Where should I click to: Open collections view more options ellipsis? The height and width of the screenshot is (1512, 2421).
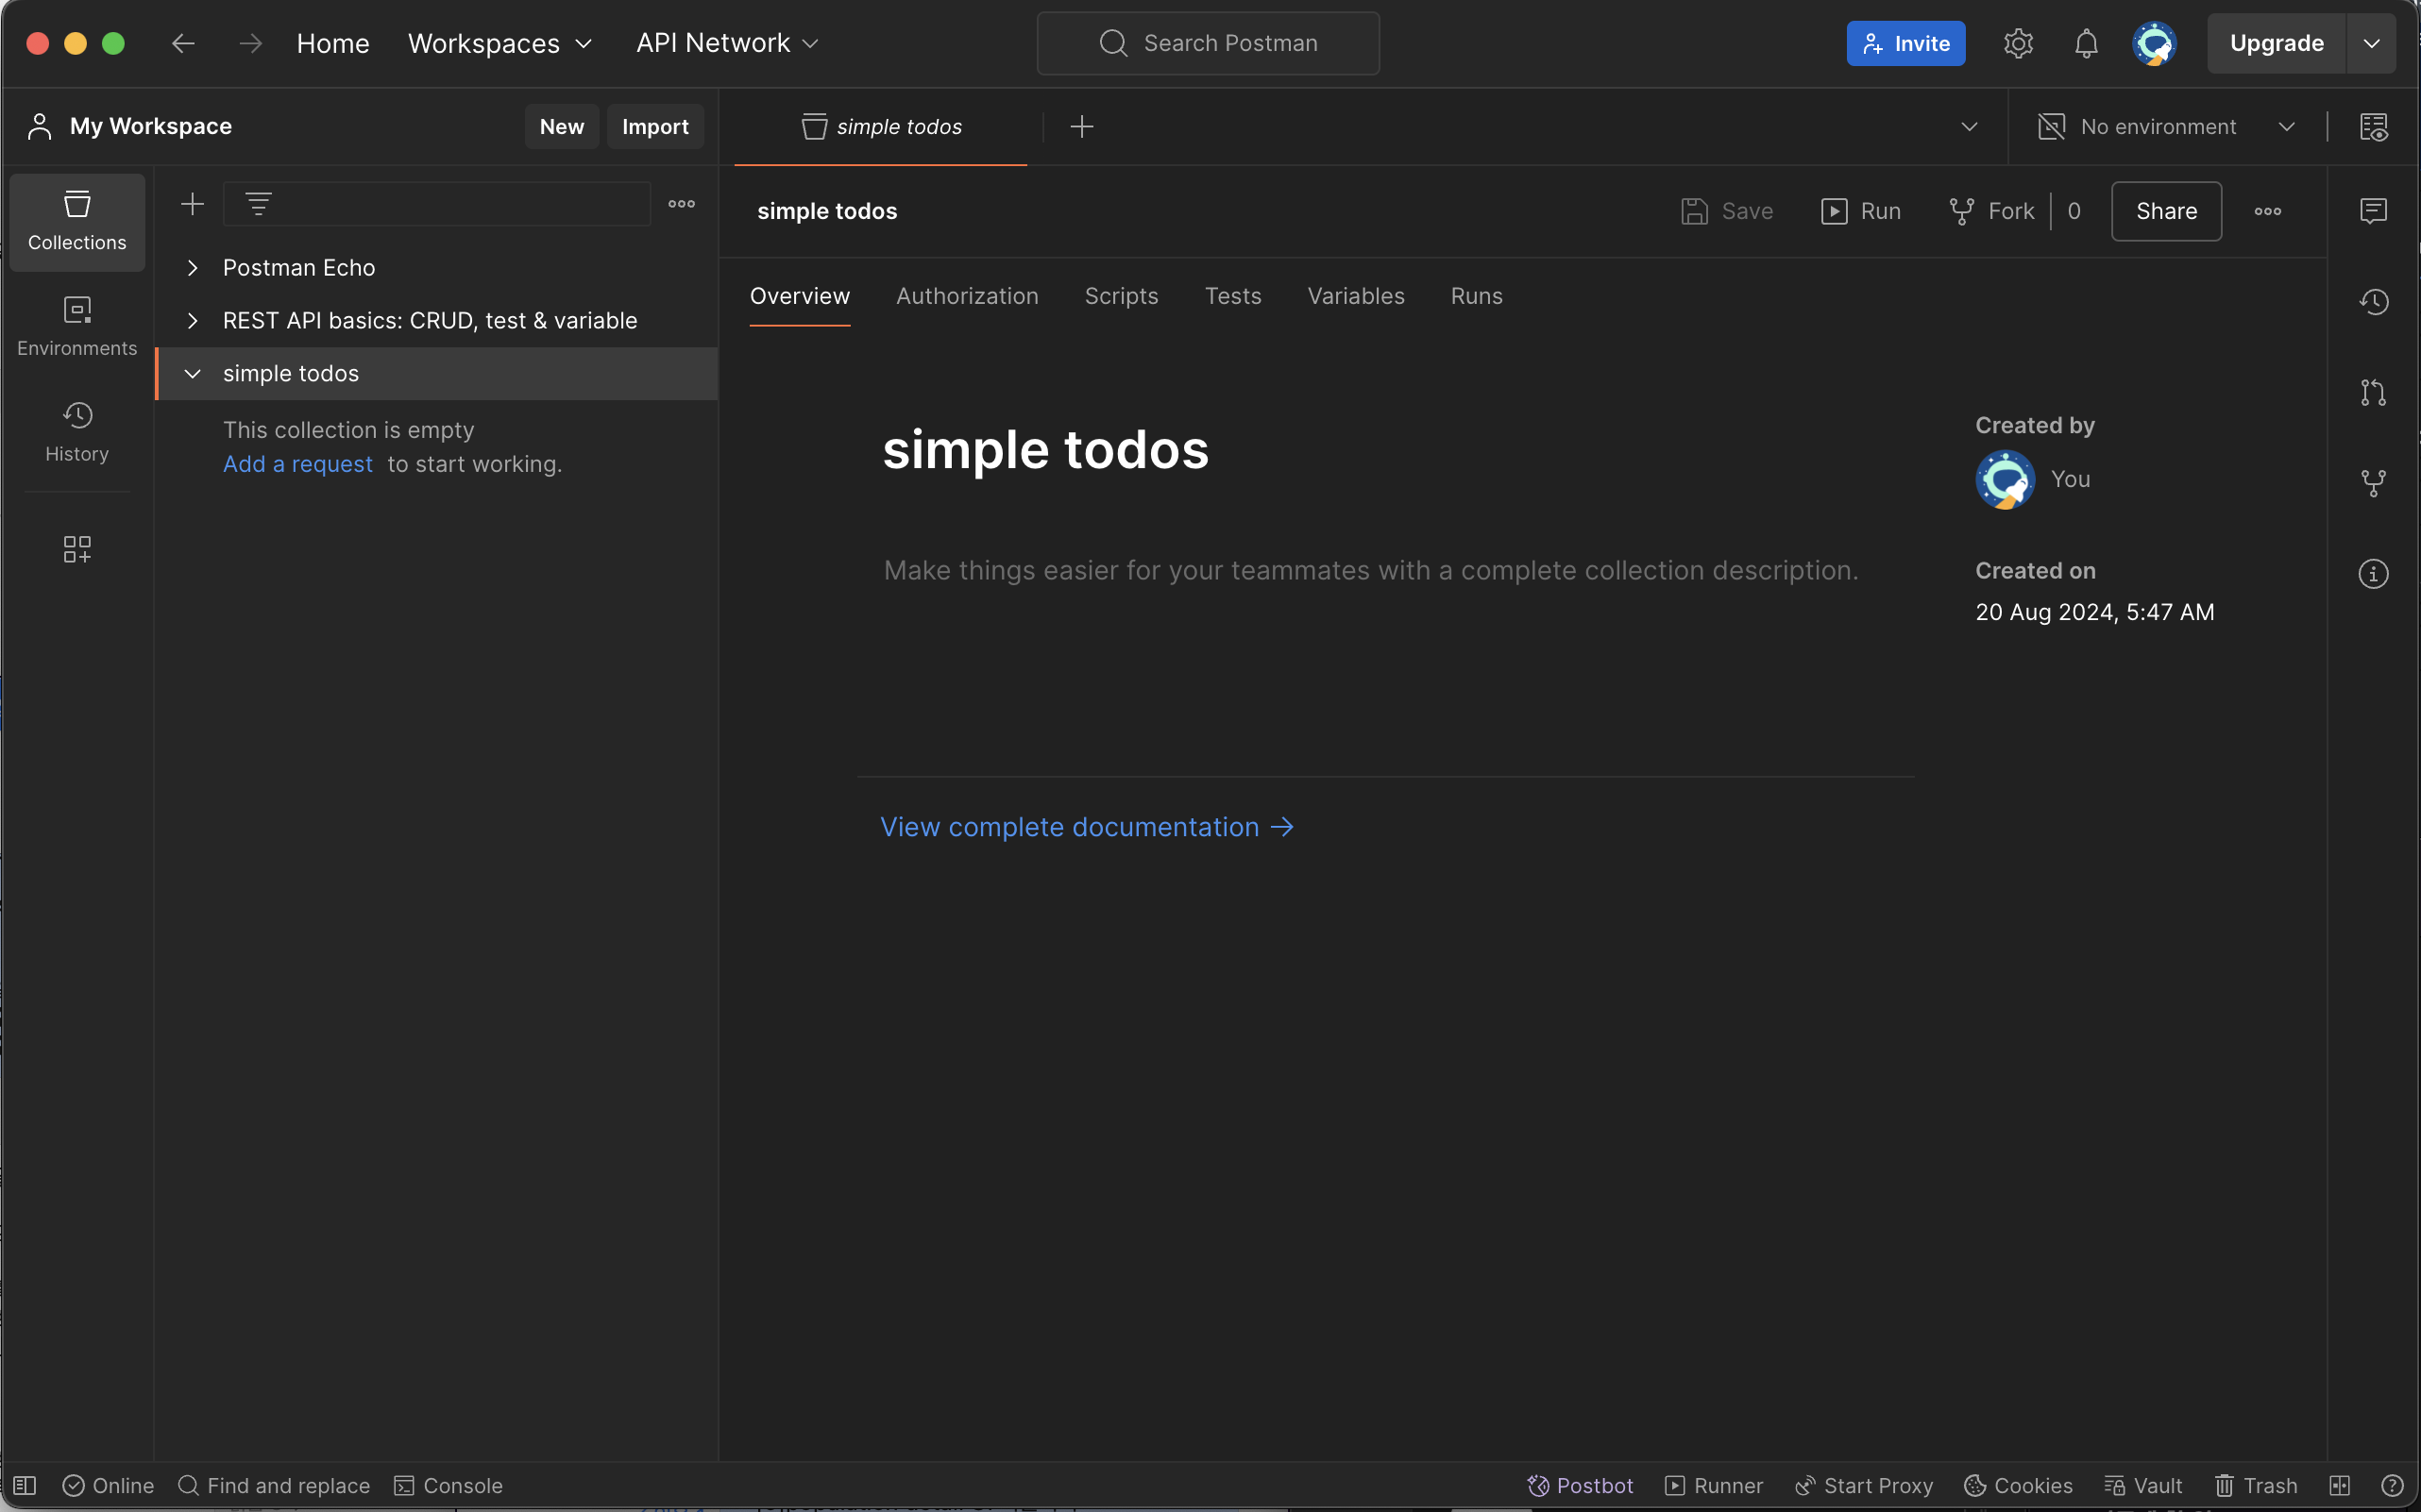(682, 204)
